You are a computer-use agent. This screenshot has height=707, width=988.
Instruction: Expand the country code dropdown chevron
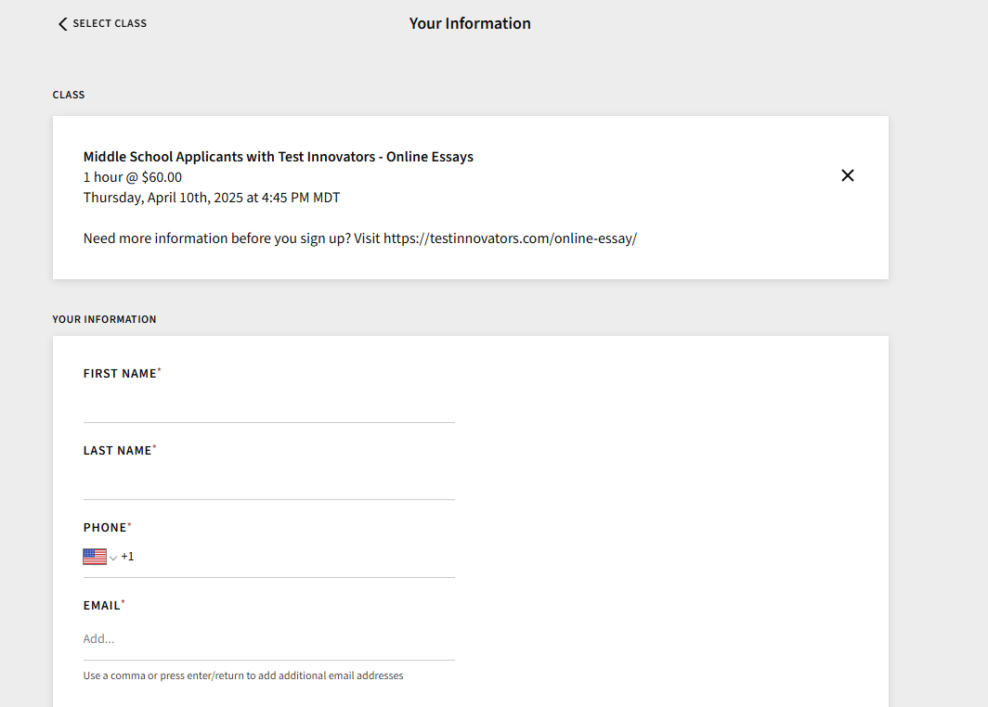point(113,558)
